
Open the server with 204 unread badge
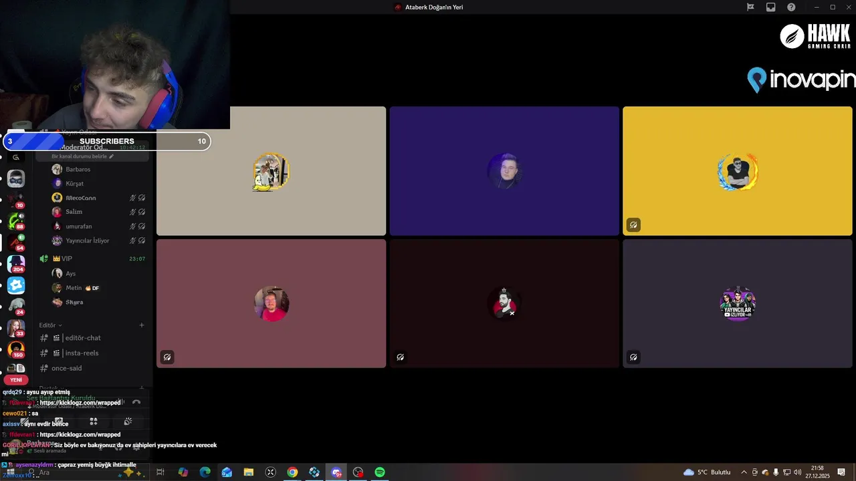coord(16,264)
